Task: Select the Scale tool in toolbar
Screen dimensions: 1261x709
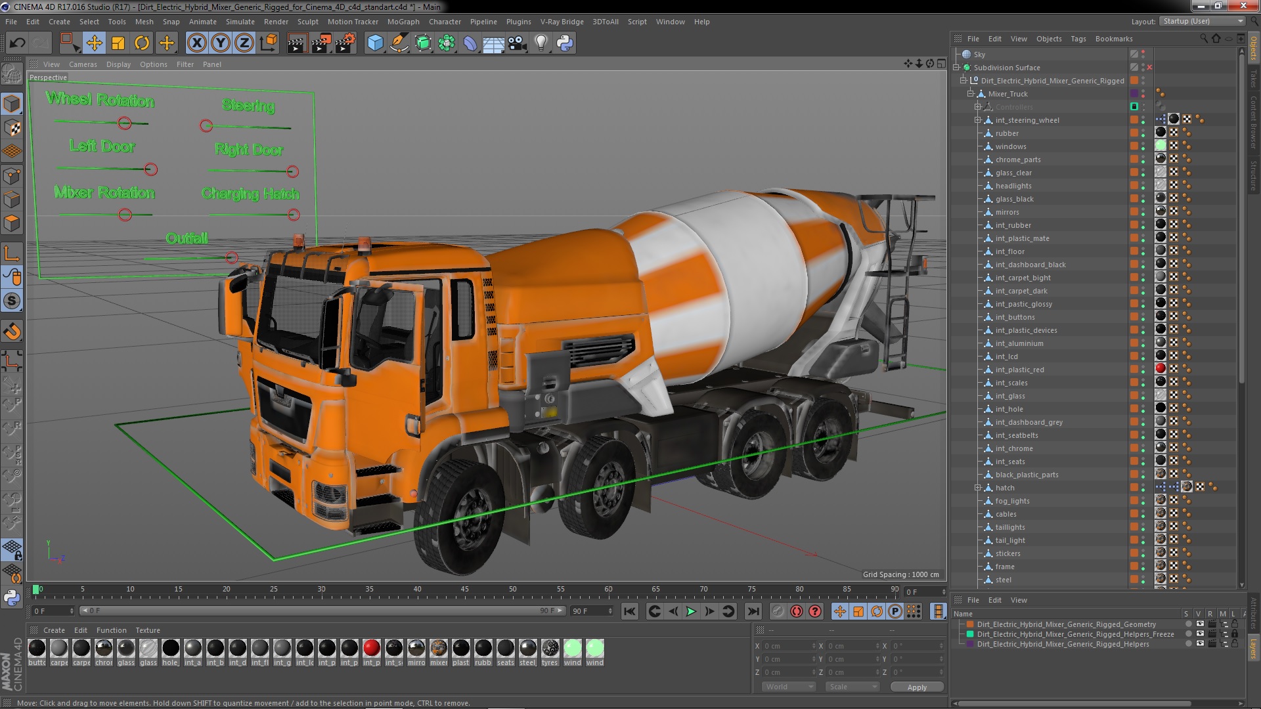Action: [118, 43]
